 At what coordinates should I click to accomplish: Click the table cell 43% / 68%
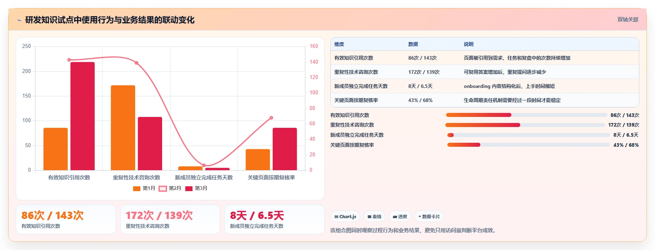coord(420,100)
